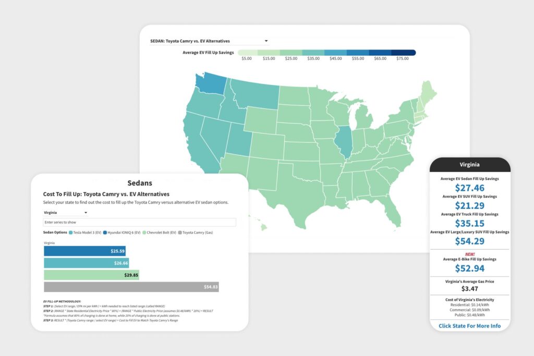Click the gray $54.83 Toyota Camry bar

(x=131, y=287)
